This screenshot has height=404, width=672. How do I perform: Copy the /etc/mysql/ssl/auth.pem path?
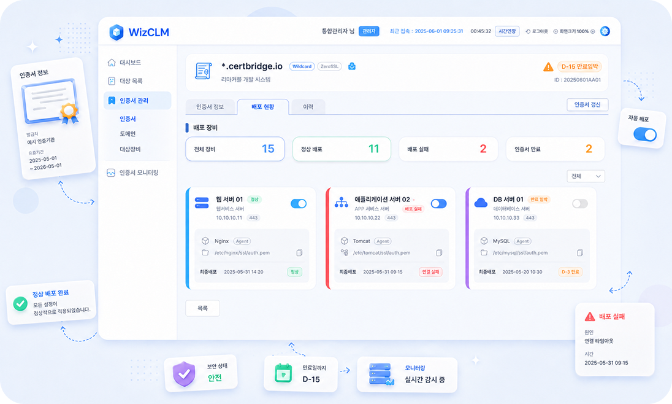pos(579,253)
